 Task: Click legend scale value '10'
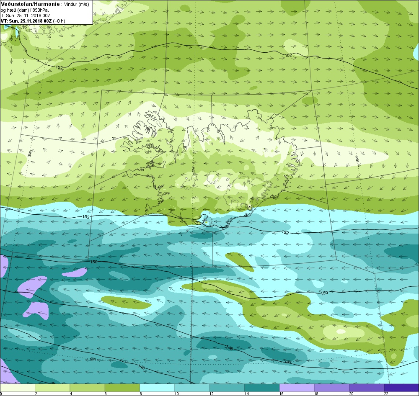point(177,393)
